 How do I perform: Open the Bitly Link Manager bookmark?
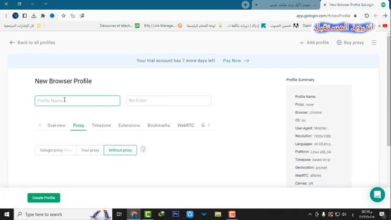[163, 26]
